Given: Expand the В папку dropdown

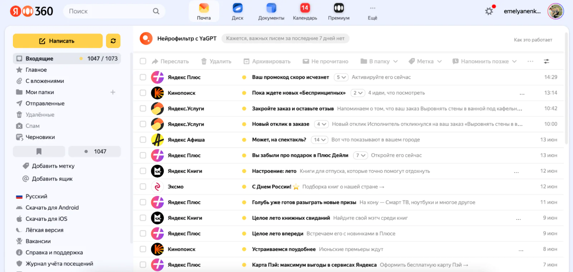Looking at the screenshot, I should click(x=379, y=61).
